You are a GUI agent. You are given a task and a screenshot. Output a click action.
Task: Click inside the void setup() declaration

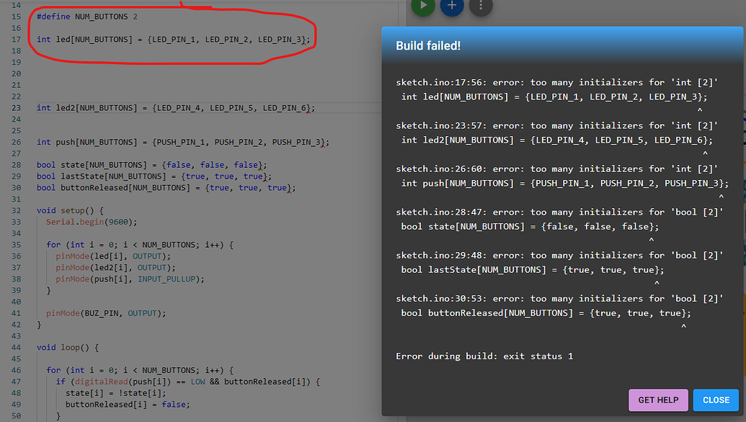[x=61, y=210]
